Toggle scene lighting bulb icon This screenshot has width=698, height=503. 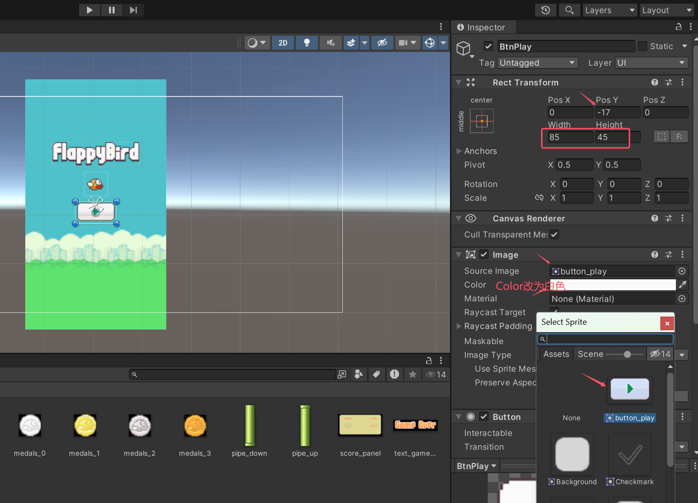[x=306, y=43]
